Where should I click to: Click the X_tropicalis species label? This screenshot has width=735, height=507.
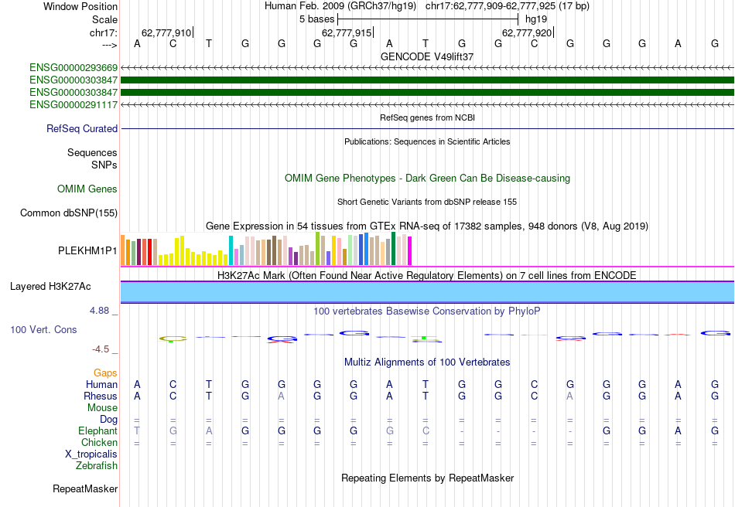click(x=91, y=454)
